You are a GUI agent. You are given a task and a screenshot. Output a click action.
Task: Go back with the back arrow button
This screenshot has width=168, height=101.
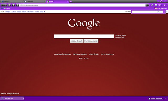(x=2, y=5)
